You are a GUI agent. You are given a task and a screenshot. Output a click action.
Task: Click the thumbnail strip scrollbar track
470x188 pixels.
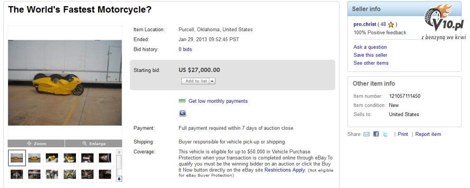[x=119, y=165]
